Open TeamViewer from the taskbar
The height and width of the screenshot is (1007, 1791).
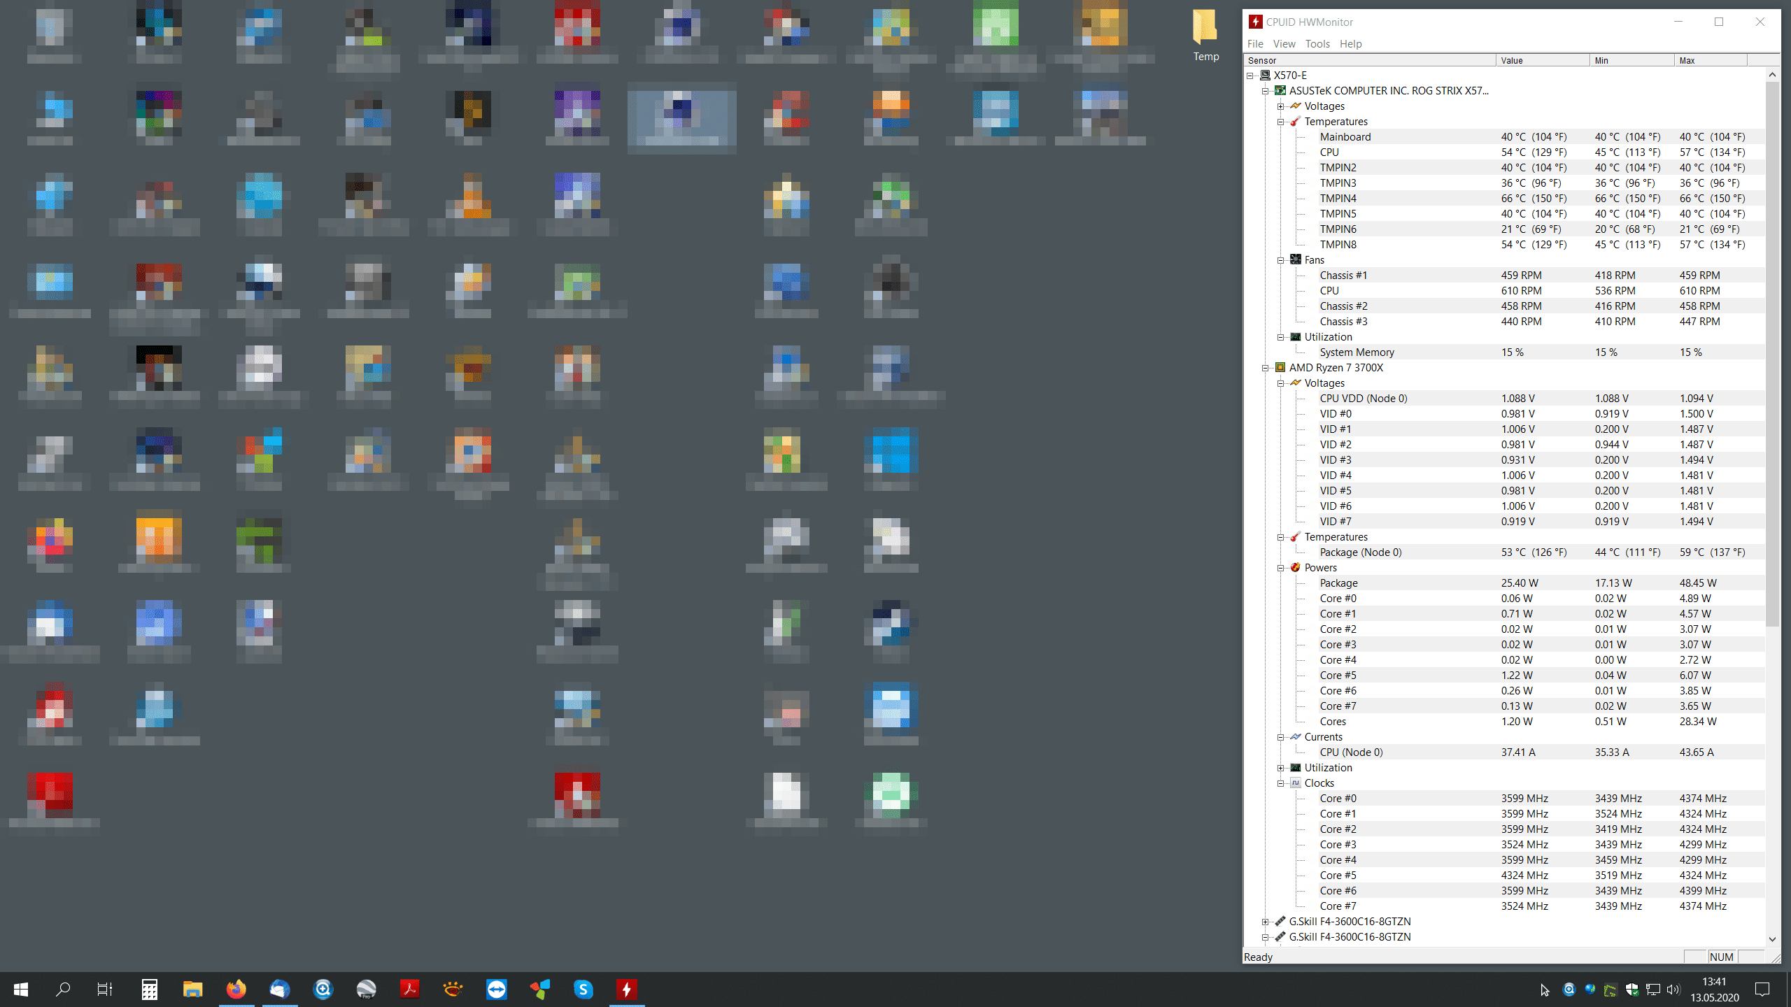tap(496, 989)
